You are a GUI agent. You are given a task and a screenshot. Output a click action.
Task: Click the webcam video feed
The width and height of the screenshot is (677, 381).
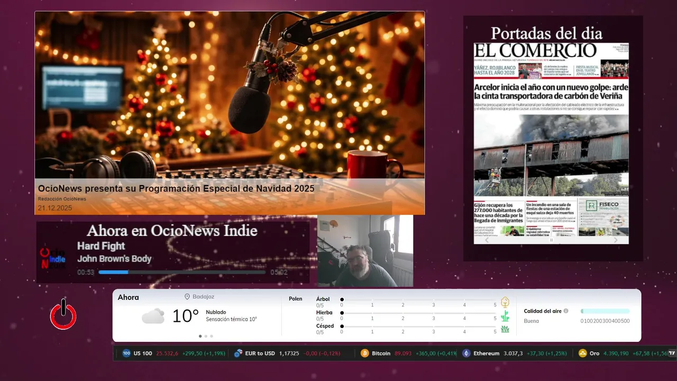point(365,251)
